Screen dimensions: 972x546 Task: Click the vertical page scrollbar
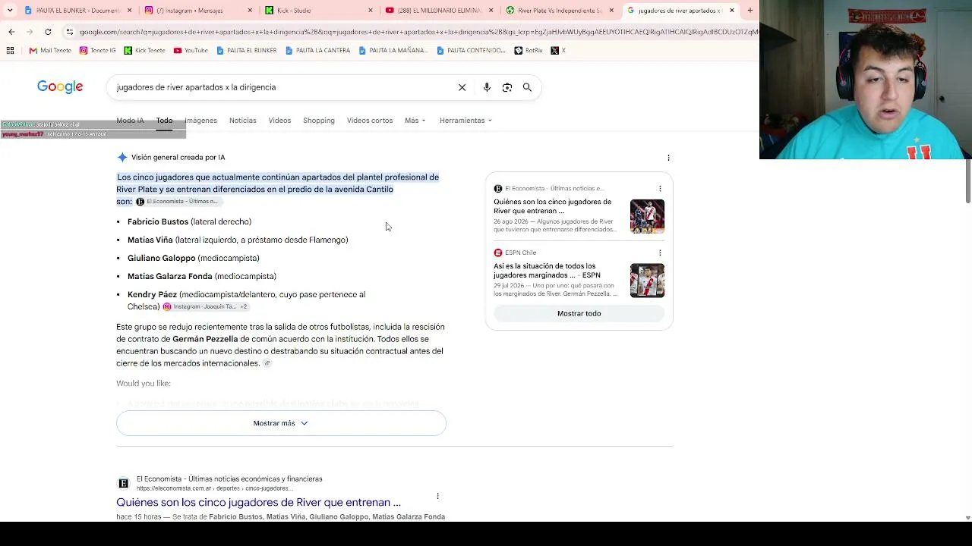[967, 182]
